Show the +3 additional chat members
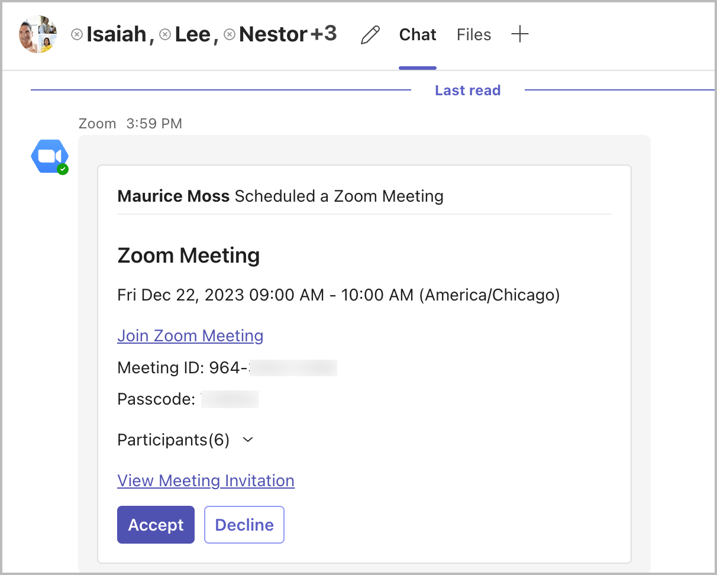The width and height of the screenshot is (717, 575). pos(324,34)
